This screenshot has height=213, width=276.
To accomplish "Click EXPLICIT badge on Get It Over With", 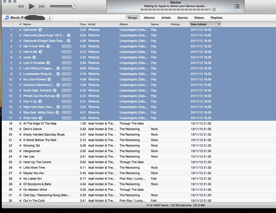I will click(66, 46).
